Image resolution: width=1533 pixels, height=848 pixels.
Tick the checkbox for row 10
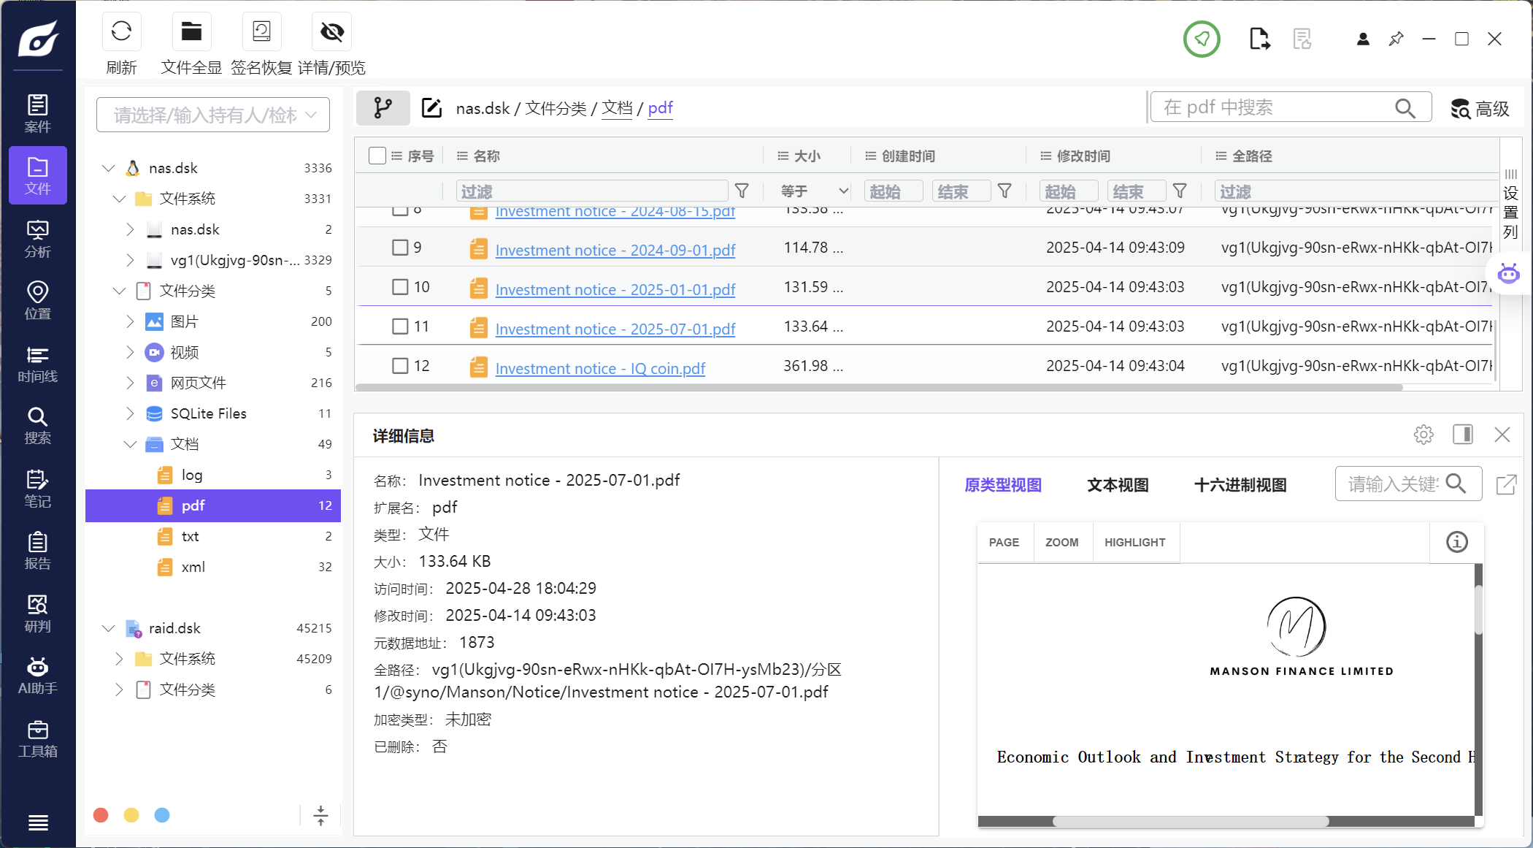click(400, 287)
